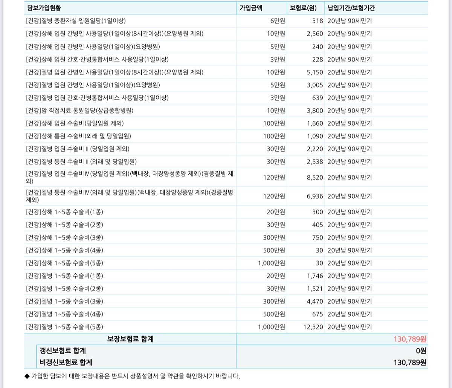The height and width of the screenshot is (388, 452).
Task: Click the 납입기간/보험기간 column header
Action: click(x=351, y=8)
